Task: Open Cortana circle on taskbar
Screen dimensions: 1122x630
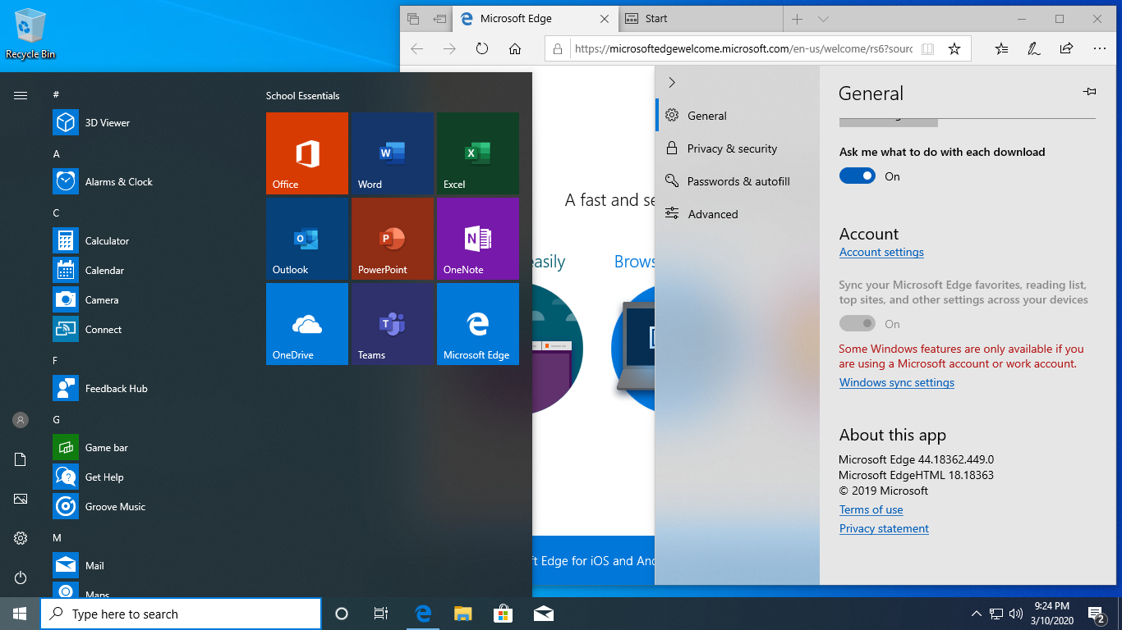Action: click(x=342, y=614)
